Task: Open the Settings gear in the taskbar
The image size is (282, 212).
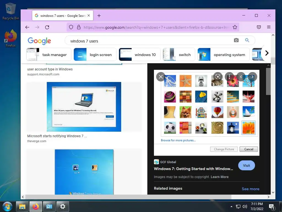Action: click(63, 206)
